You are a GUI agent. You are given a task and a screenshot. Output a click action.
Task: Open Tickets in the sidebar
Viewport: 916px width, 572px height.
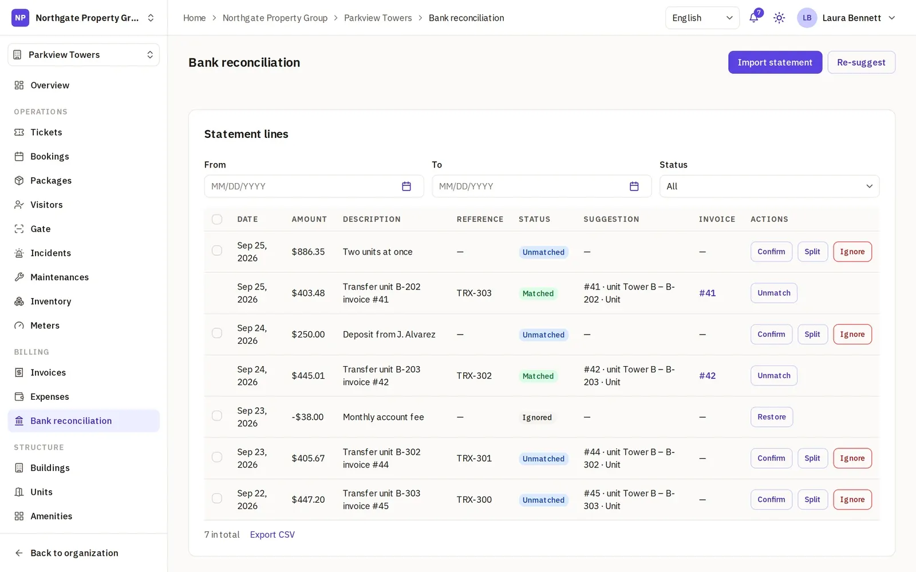[84, 132]
